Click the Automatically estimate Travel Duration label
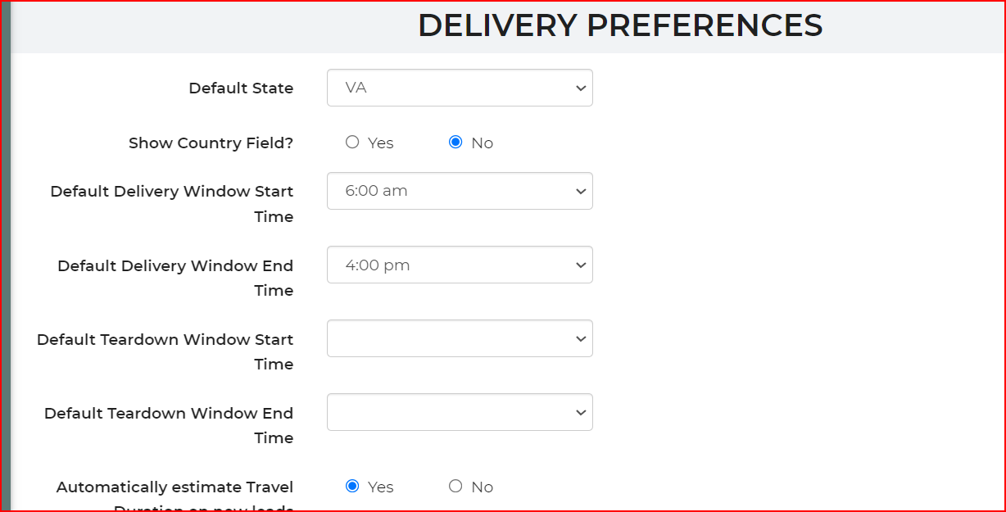 pos(174,487)
